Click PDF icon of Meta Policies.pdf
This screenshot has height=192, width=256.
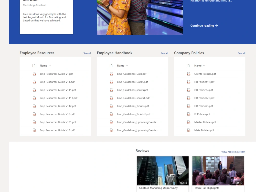[x=189, y=130]
